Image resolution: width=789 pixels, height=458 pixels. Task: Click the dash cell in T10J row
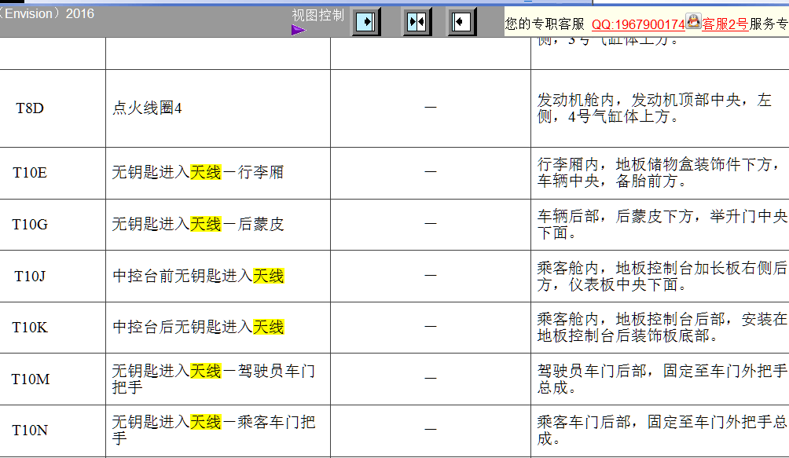tap(430, 276)
